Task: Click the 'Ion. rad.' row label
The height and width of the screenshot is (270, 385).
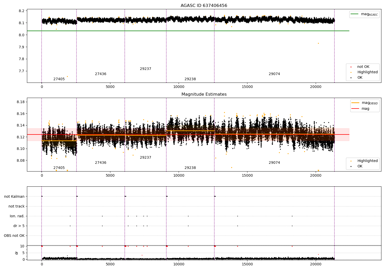Action: (17, 216)
